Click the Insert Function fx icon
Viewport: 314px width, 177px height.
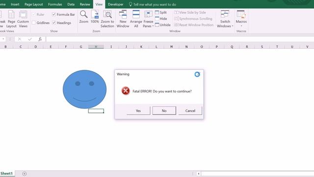40,39
